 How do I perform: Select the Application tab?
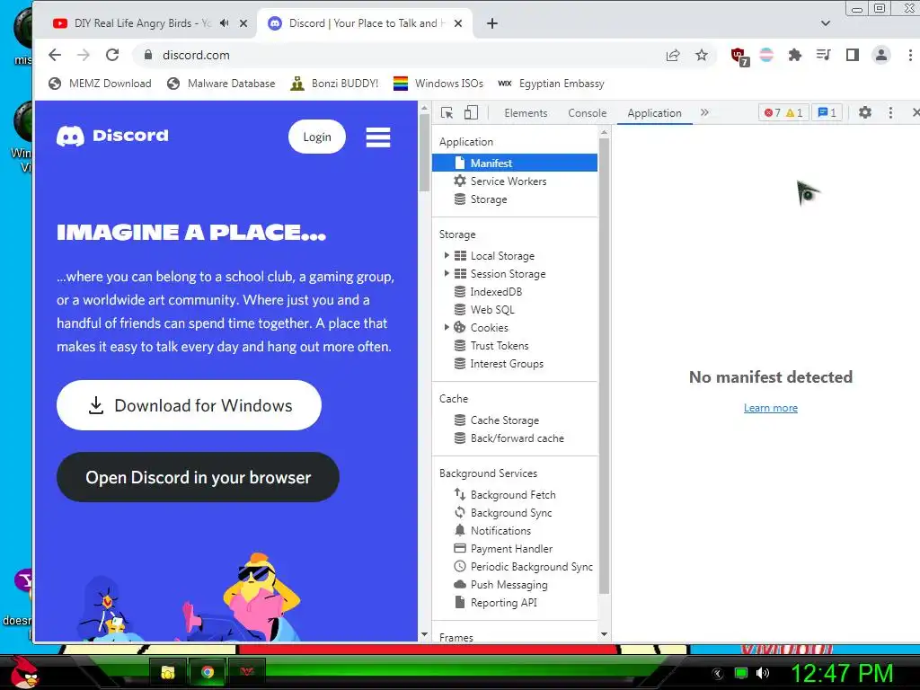click(654, 112)
